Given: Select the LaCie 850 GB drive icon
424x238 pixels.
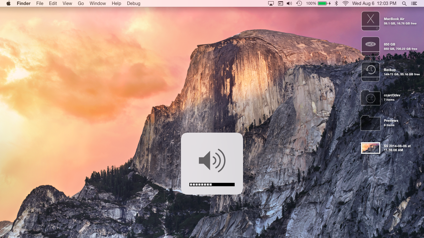Looking at the screenshot, I should coord(371,46).
